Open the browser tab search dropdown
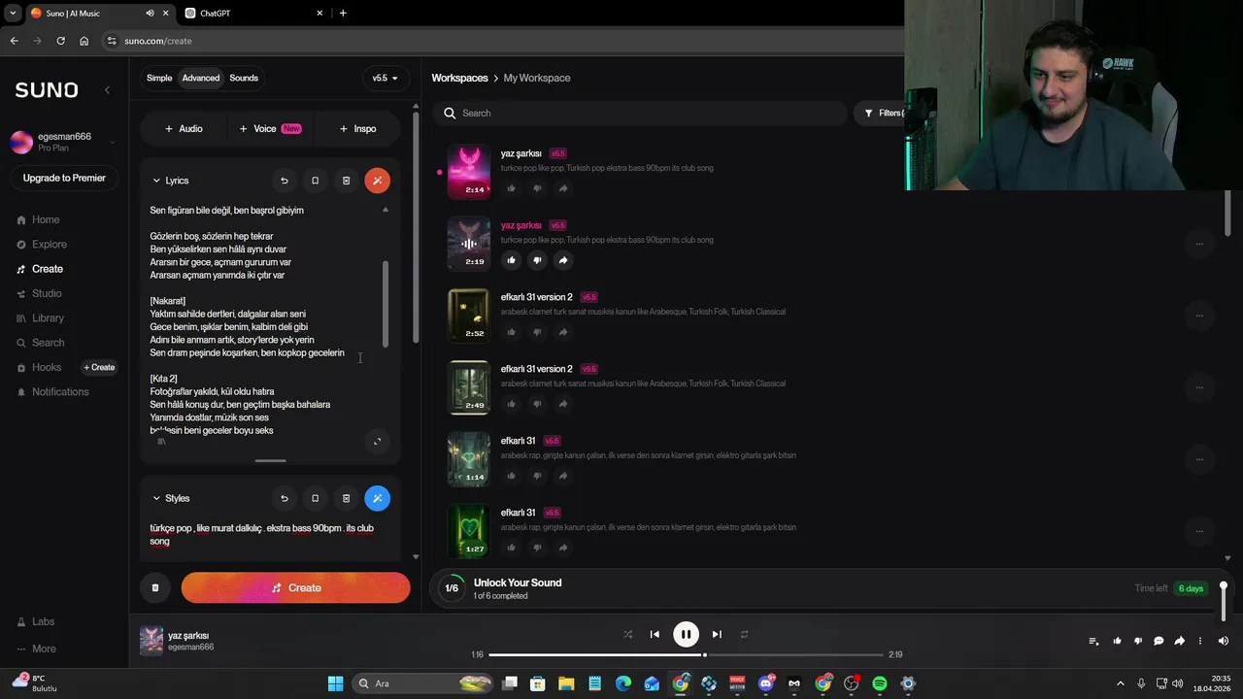Image resolution: width=1243 pixels, height=699 pixels. 13,13
